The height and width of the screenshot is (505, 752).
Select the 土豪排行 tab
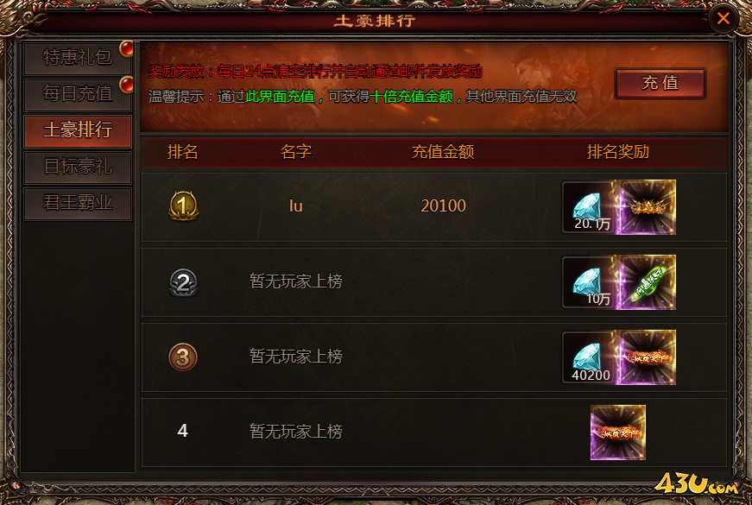pos(78,130)
